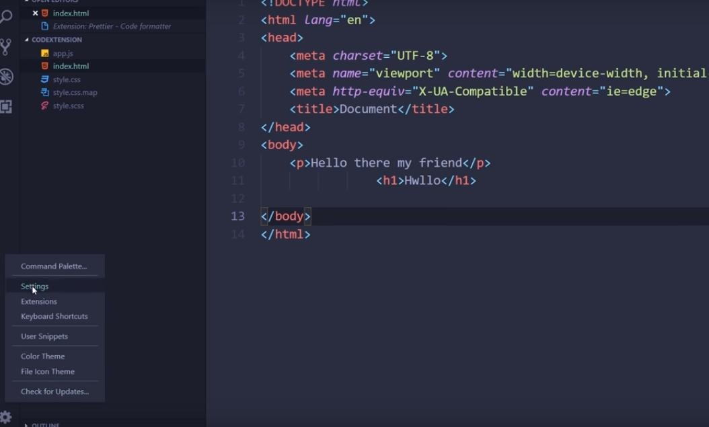709x427 pixels.
Task: Choose Command Palette... from the menu
Action: [54, 266]
